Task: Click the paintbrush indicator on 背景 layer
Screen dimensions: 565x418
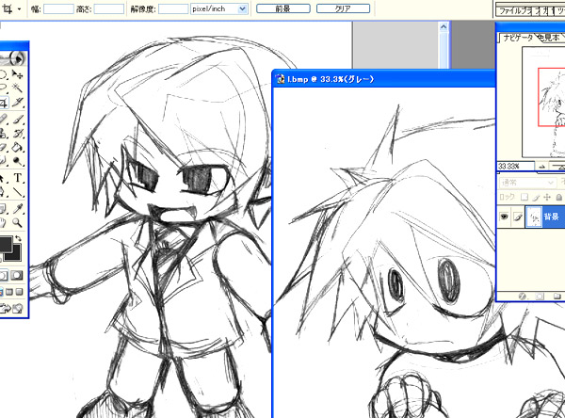Action: coord(518,217)
